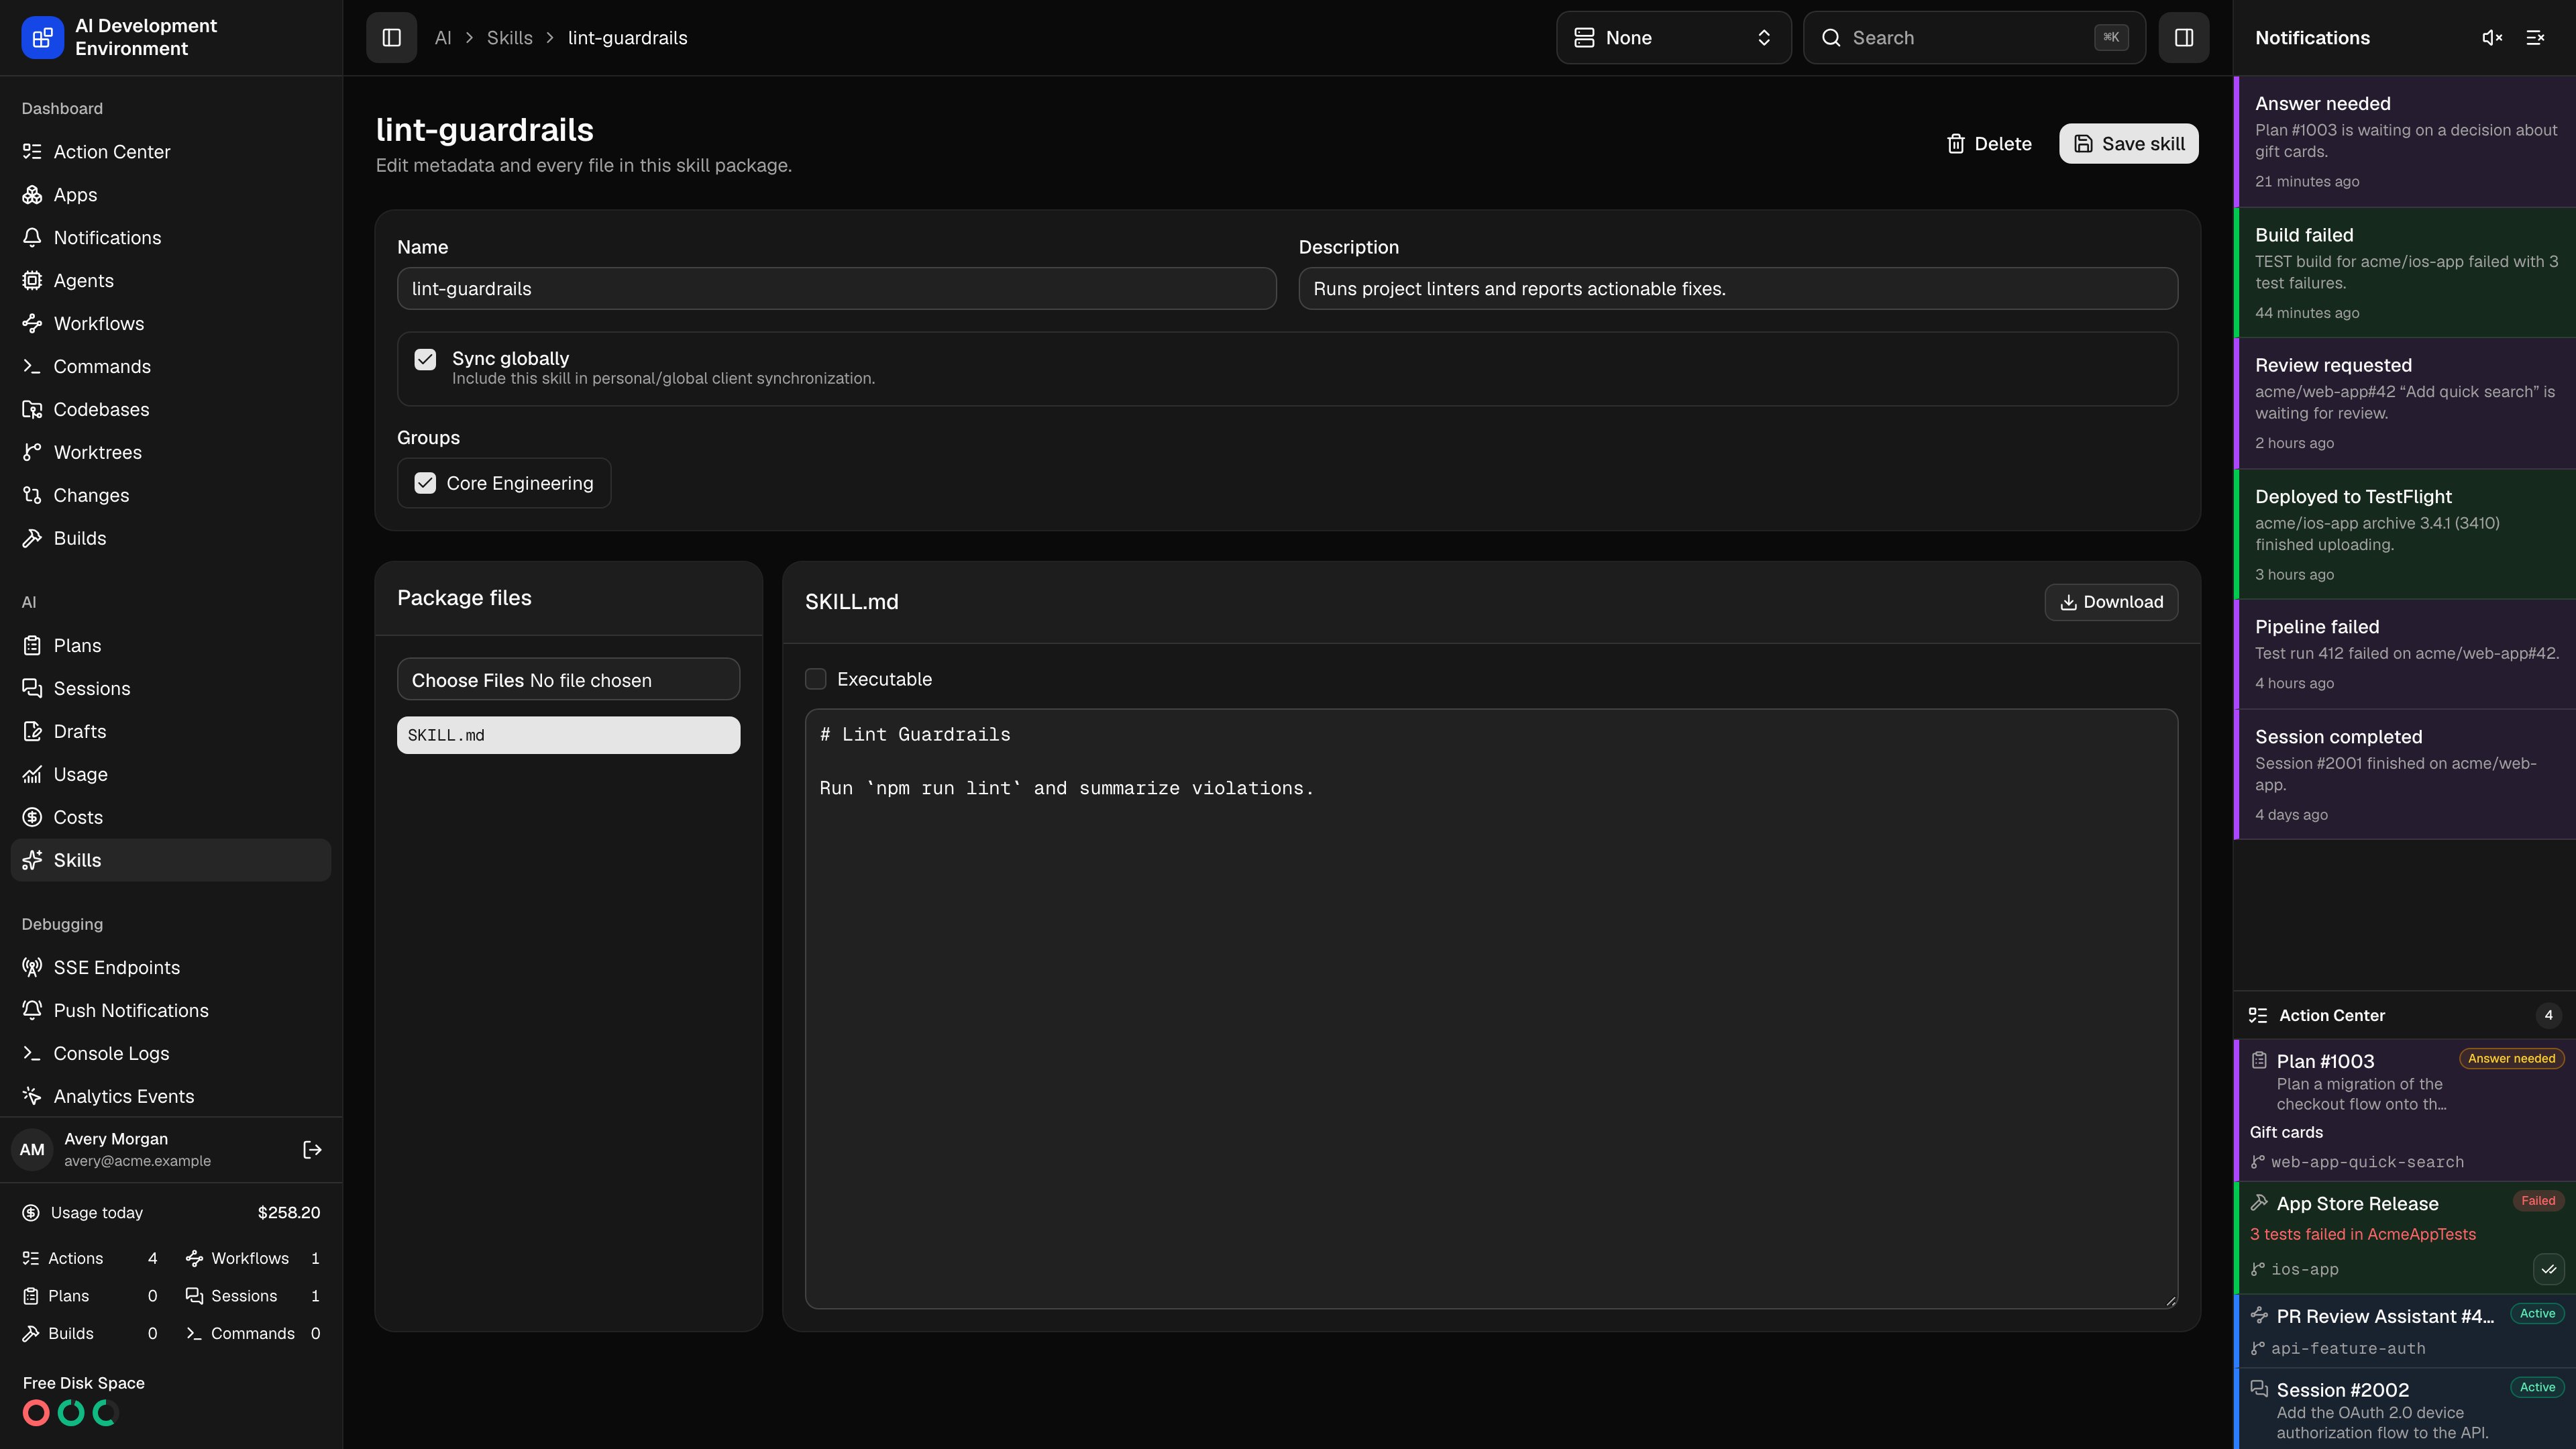Viewport: 2576px width, 1449px height.
Task: Toggle the left sidebar panel icon
Action: (x=391, y=38)
